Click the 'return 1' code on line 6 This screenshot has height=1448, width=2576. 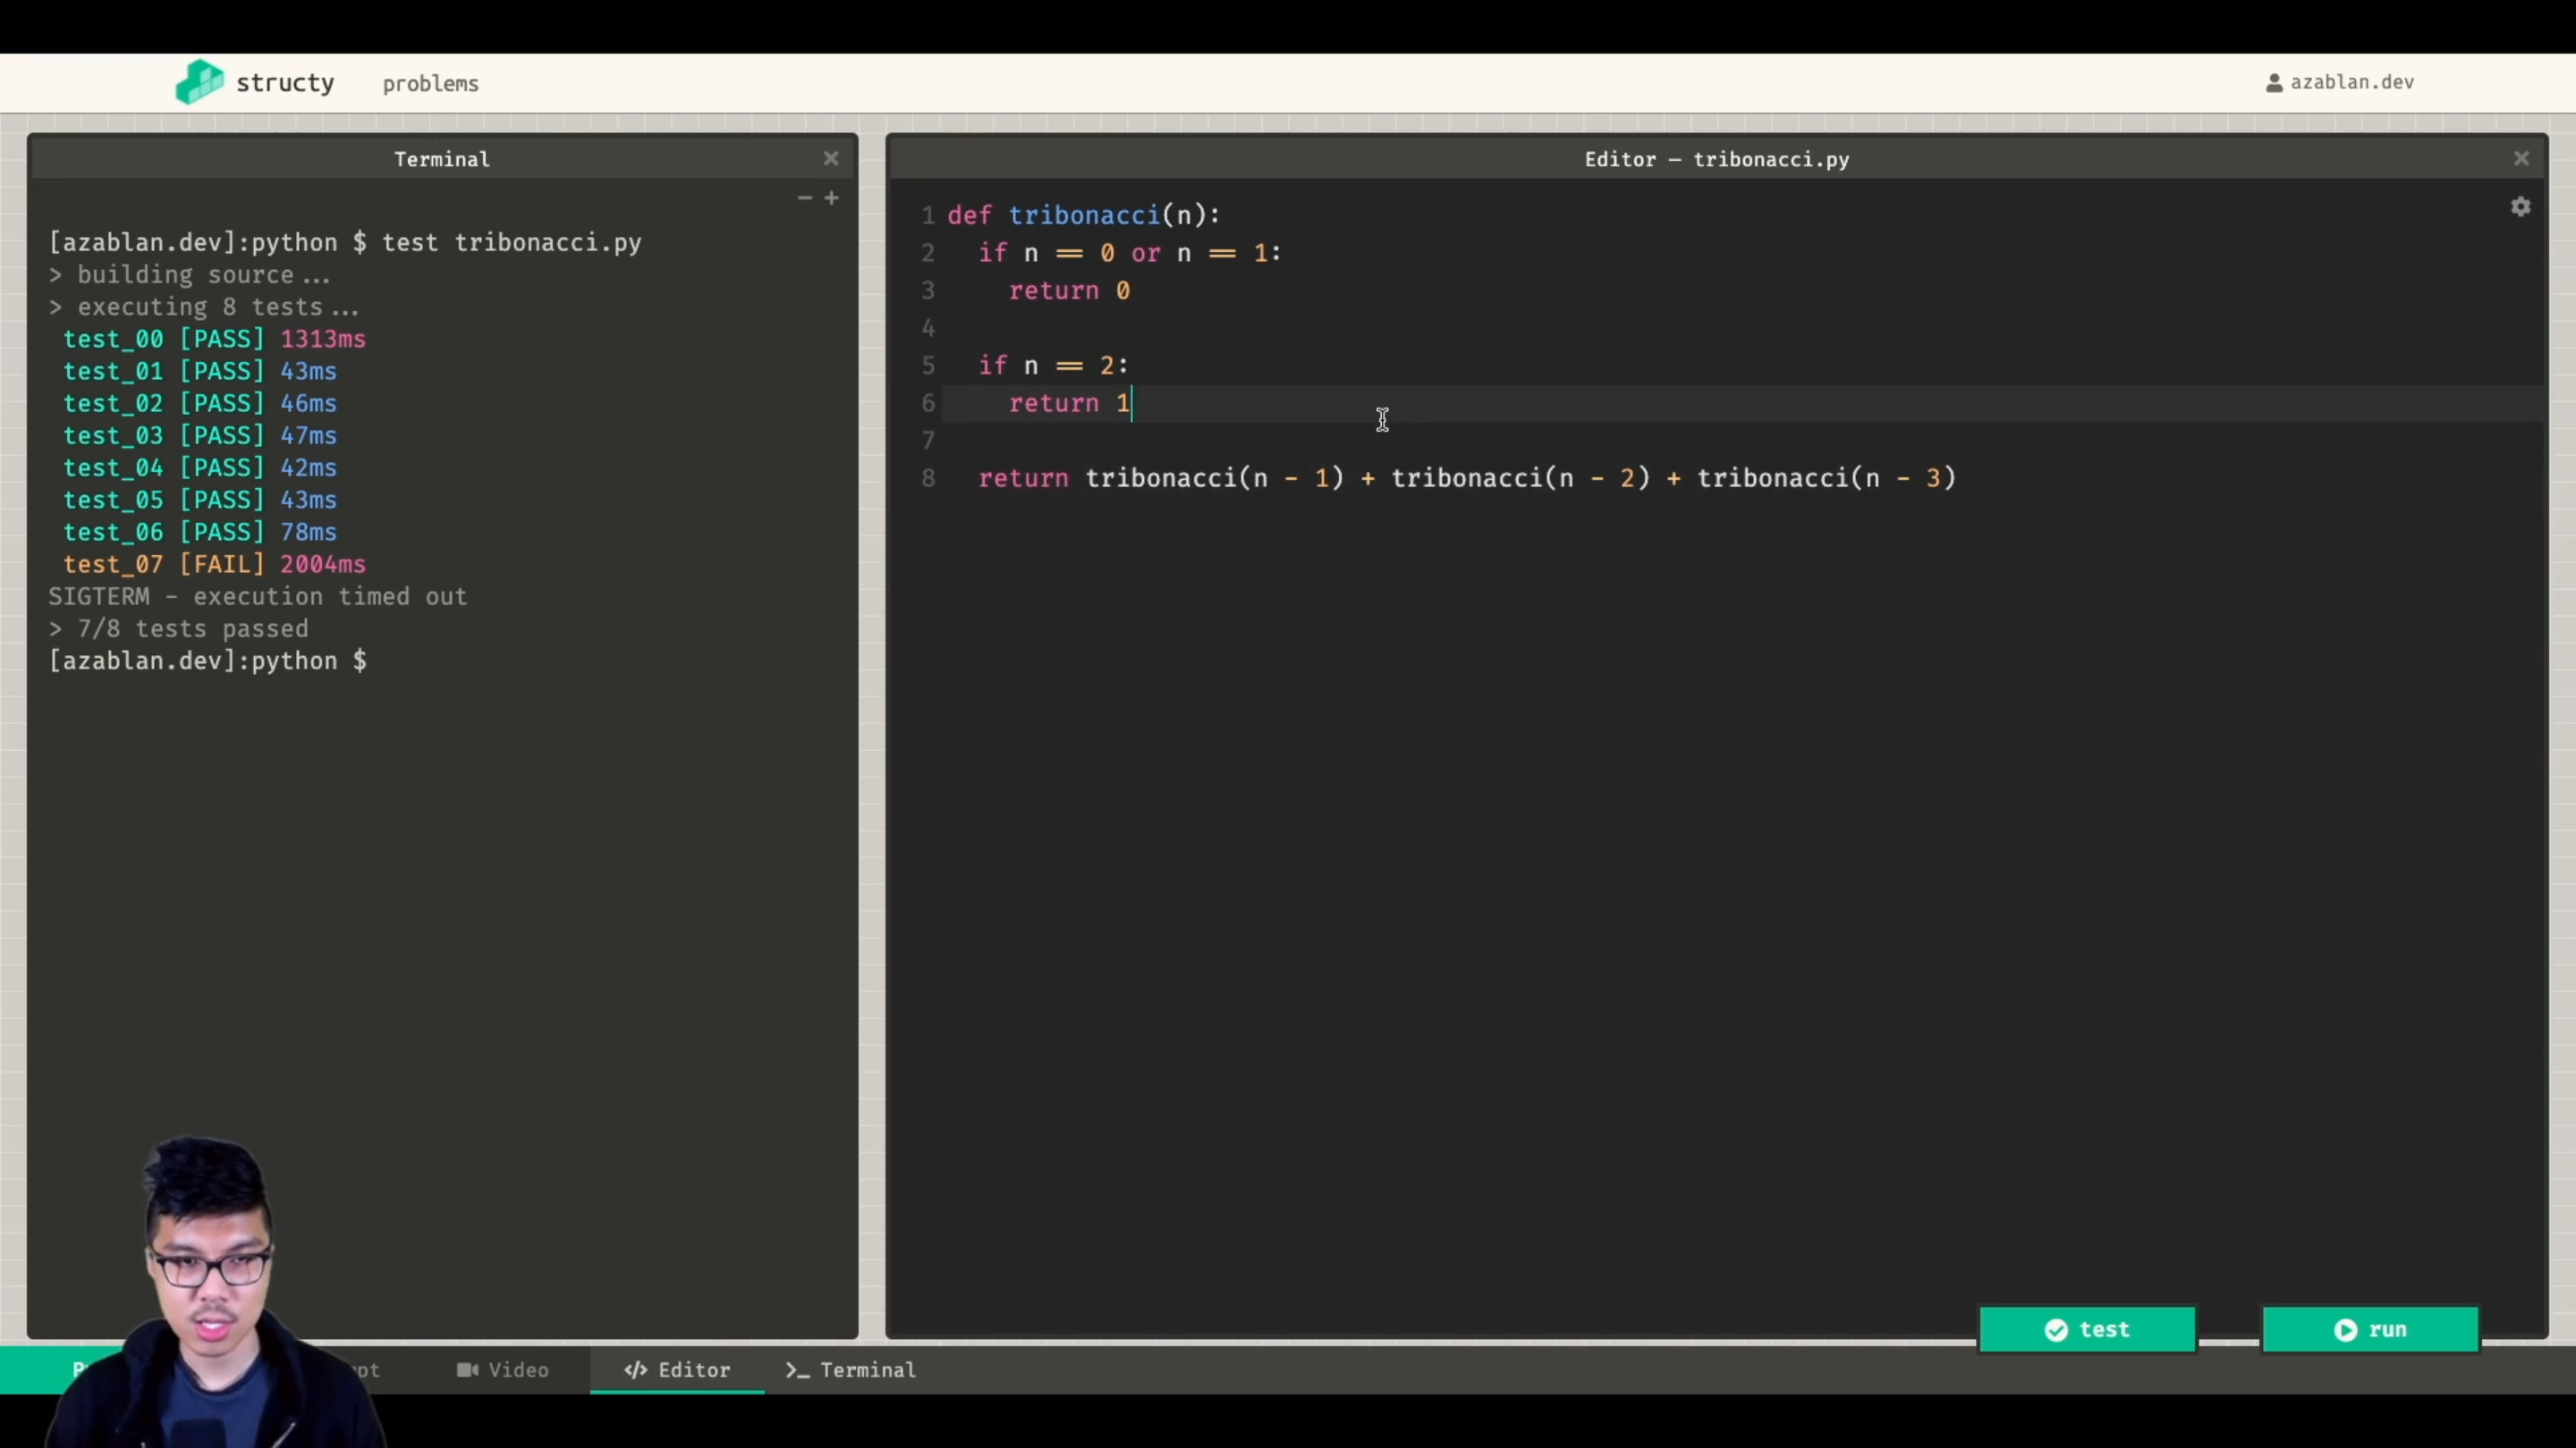(x=1069, y=404)
